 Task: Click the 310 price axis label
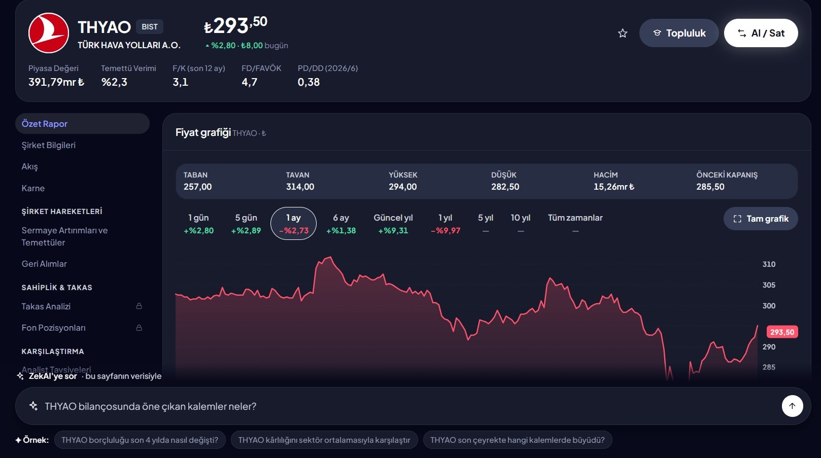click(769, 264)
